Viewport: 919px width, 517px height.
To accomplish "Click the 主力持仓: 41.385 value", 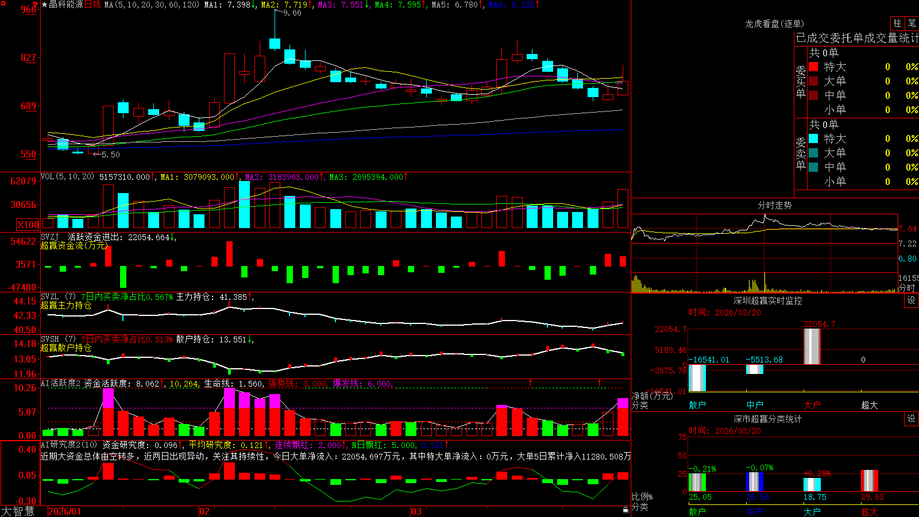I will (x=214, y=297).
